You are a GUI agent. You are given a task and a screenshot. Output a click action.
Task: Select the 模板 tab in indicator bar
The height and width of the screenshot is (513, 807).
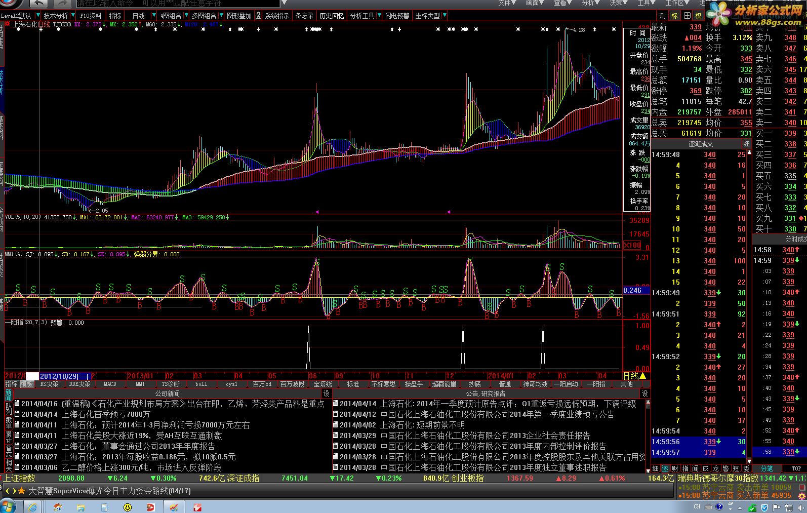26,384
